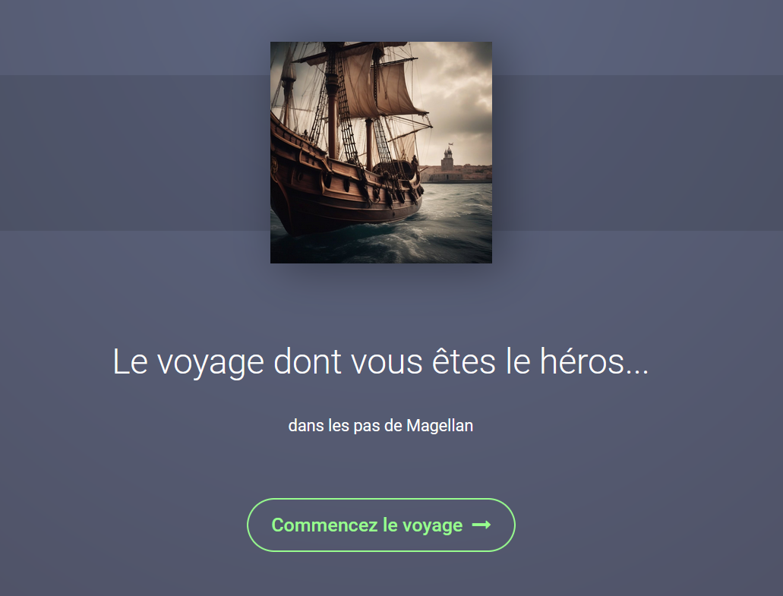Click the word Commencez in the green button
Viewport: 783px width, 596px height.
[324, 525]
